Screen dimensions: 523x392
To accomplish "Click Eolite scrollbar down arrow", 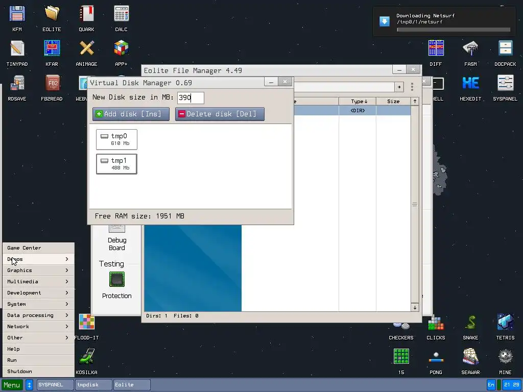I will pos(415,307).
